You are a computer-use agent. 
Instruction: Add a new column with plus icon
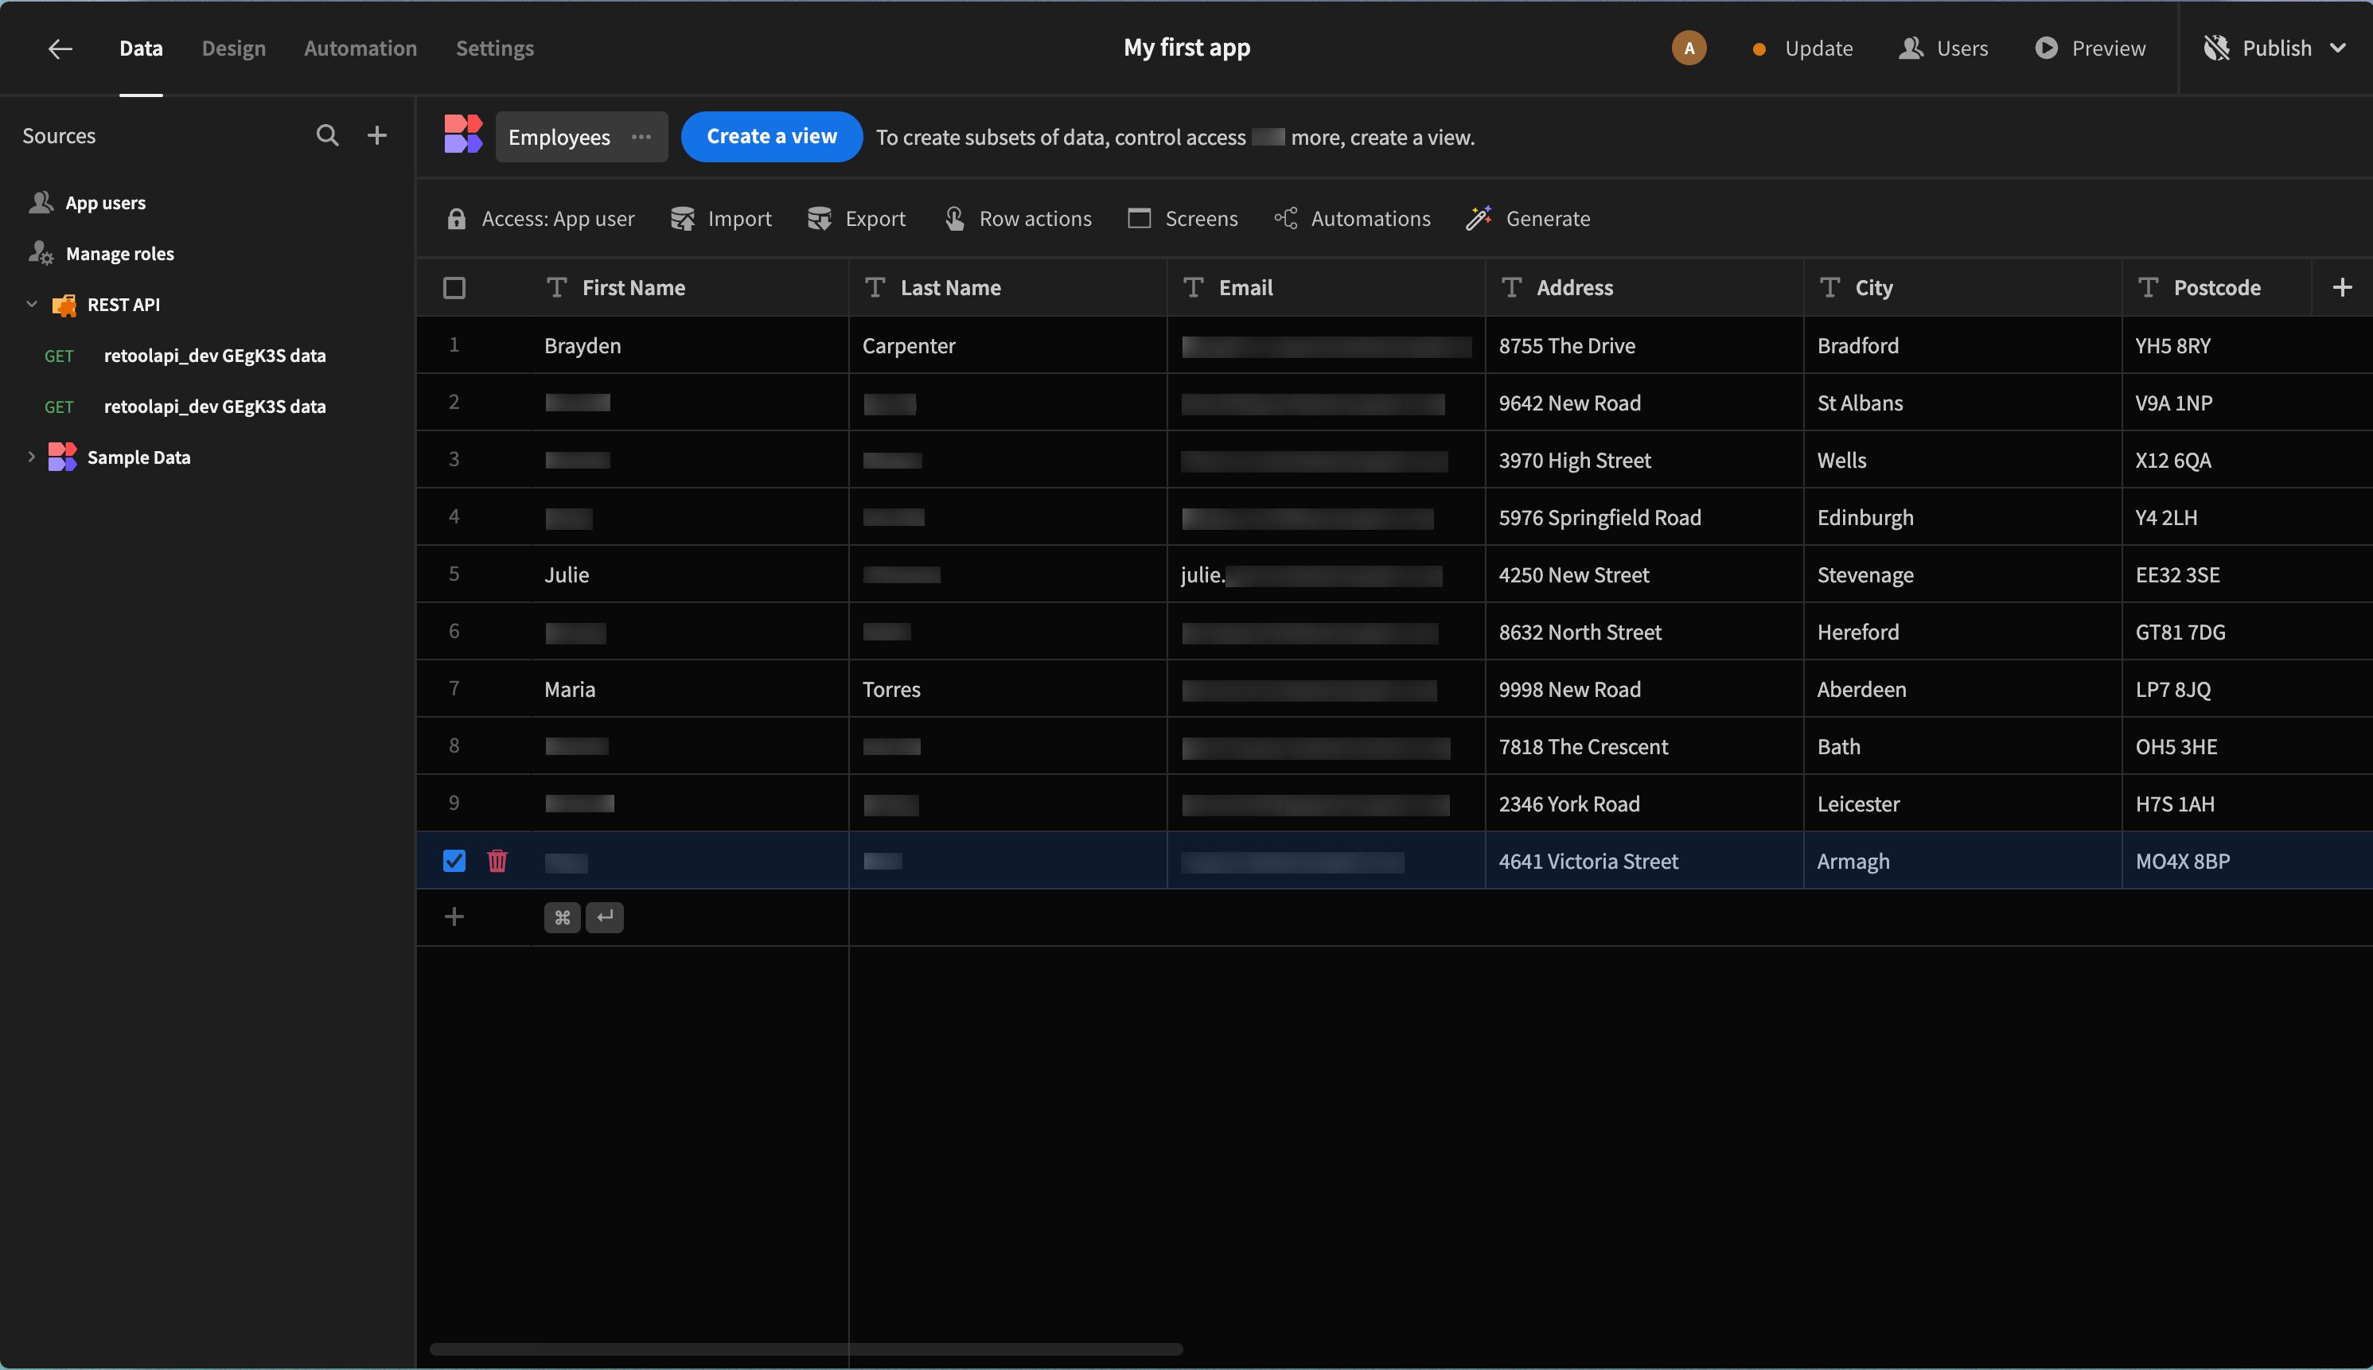click(2343, 288)
